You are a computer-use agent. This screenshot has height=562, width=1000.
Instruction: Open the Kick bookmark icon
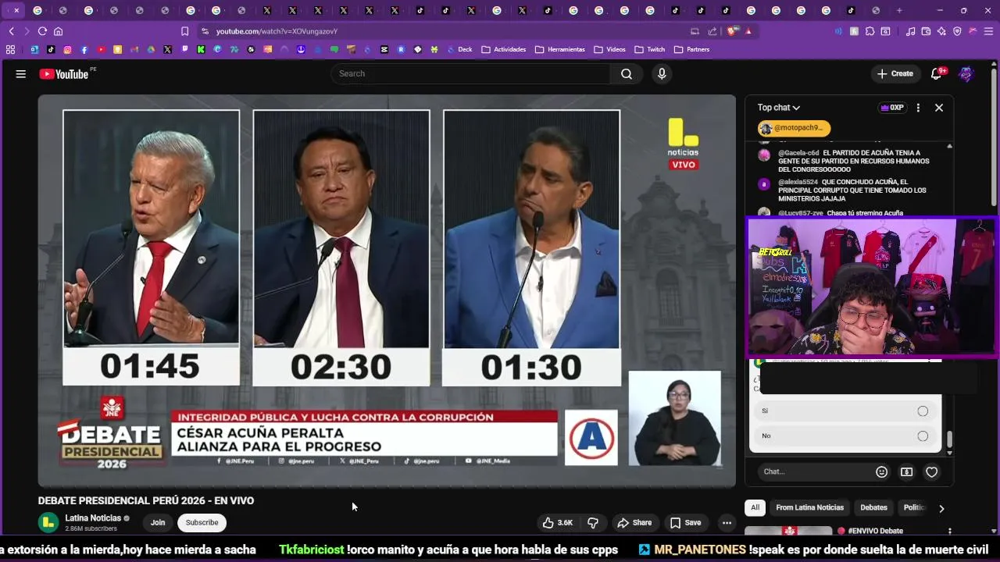201,49
